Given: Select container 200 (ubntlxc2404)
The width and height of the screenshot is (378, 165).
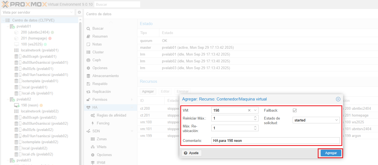Looking at the screenshot, I should tap(35, 32).
